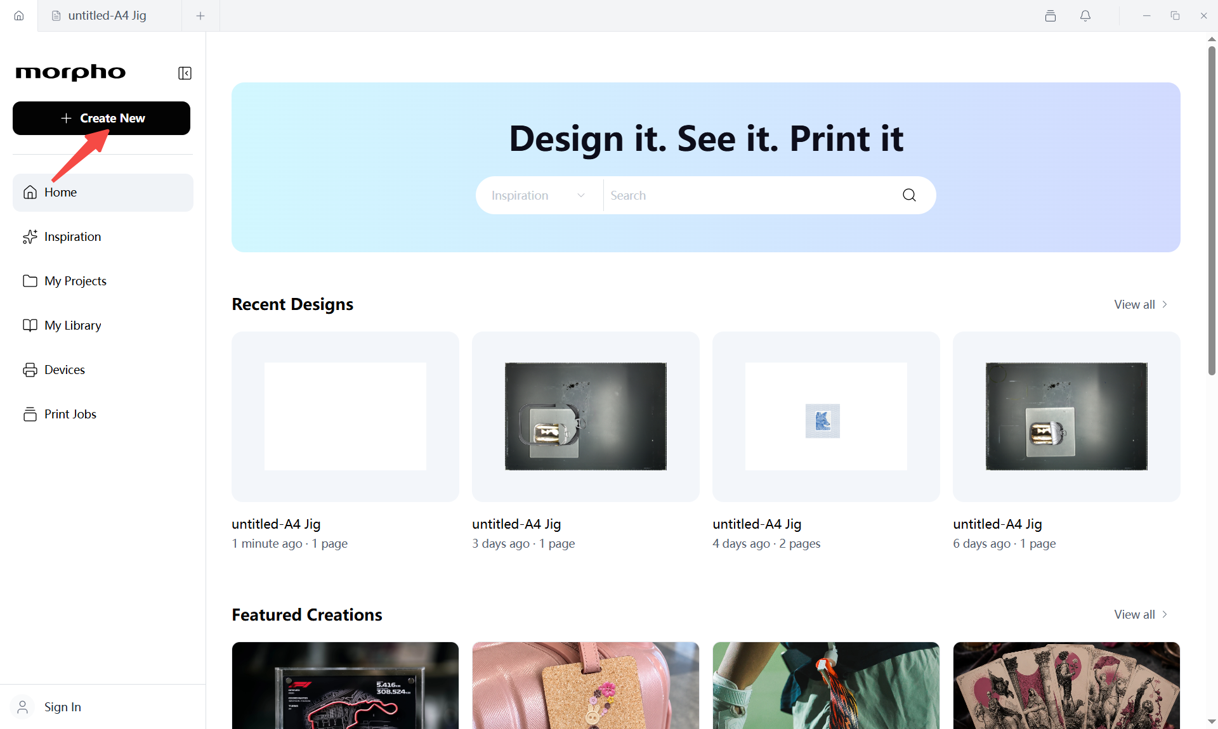Click the Print Jobs stack icon
The image size is (1218, 729).
point(30,414)
